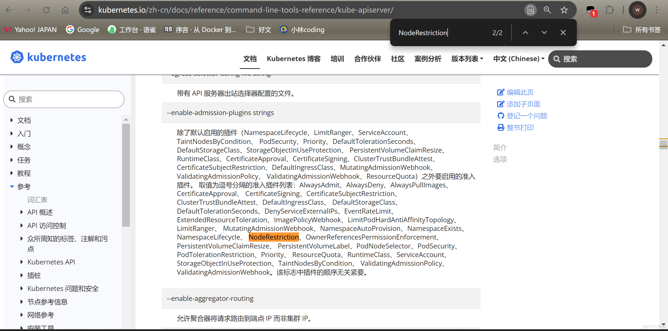668x331 pixels.
Task: Open the Chrome profile avatar W
Action: 637,10
